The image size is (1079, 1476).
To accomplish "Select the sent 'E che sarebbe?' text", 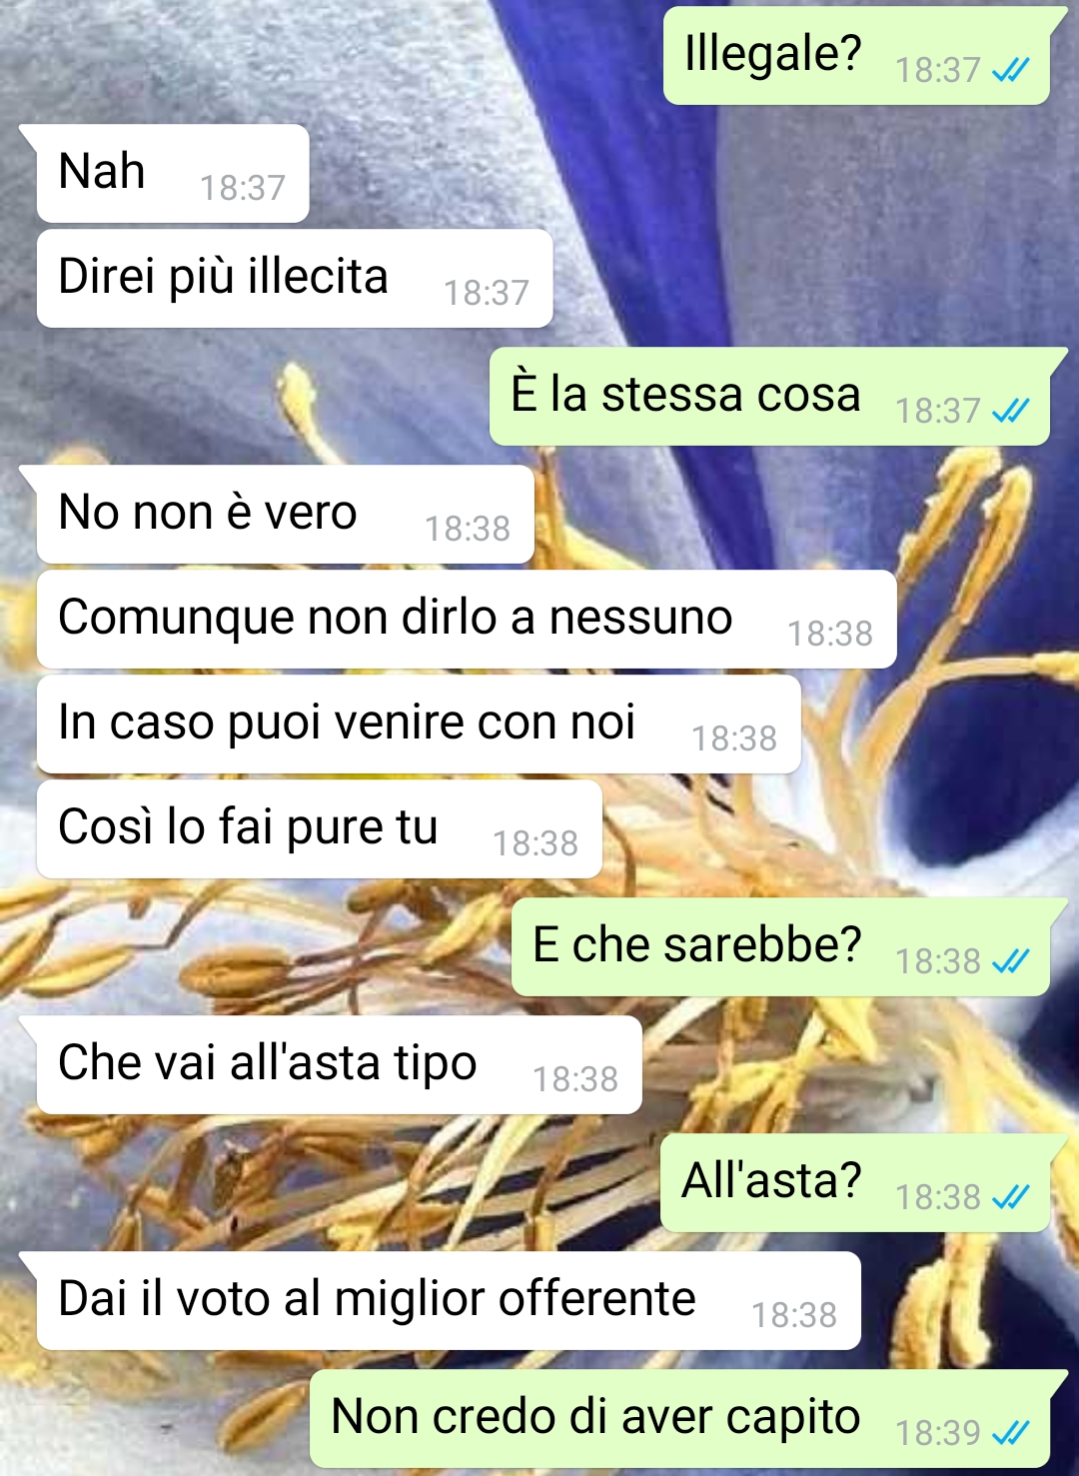I will click(x=697, y=944).
